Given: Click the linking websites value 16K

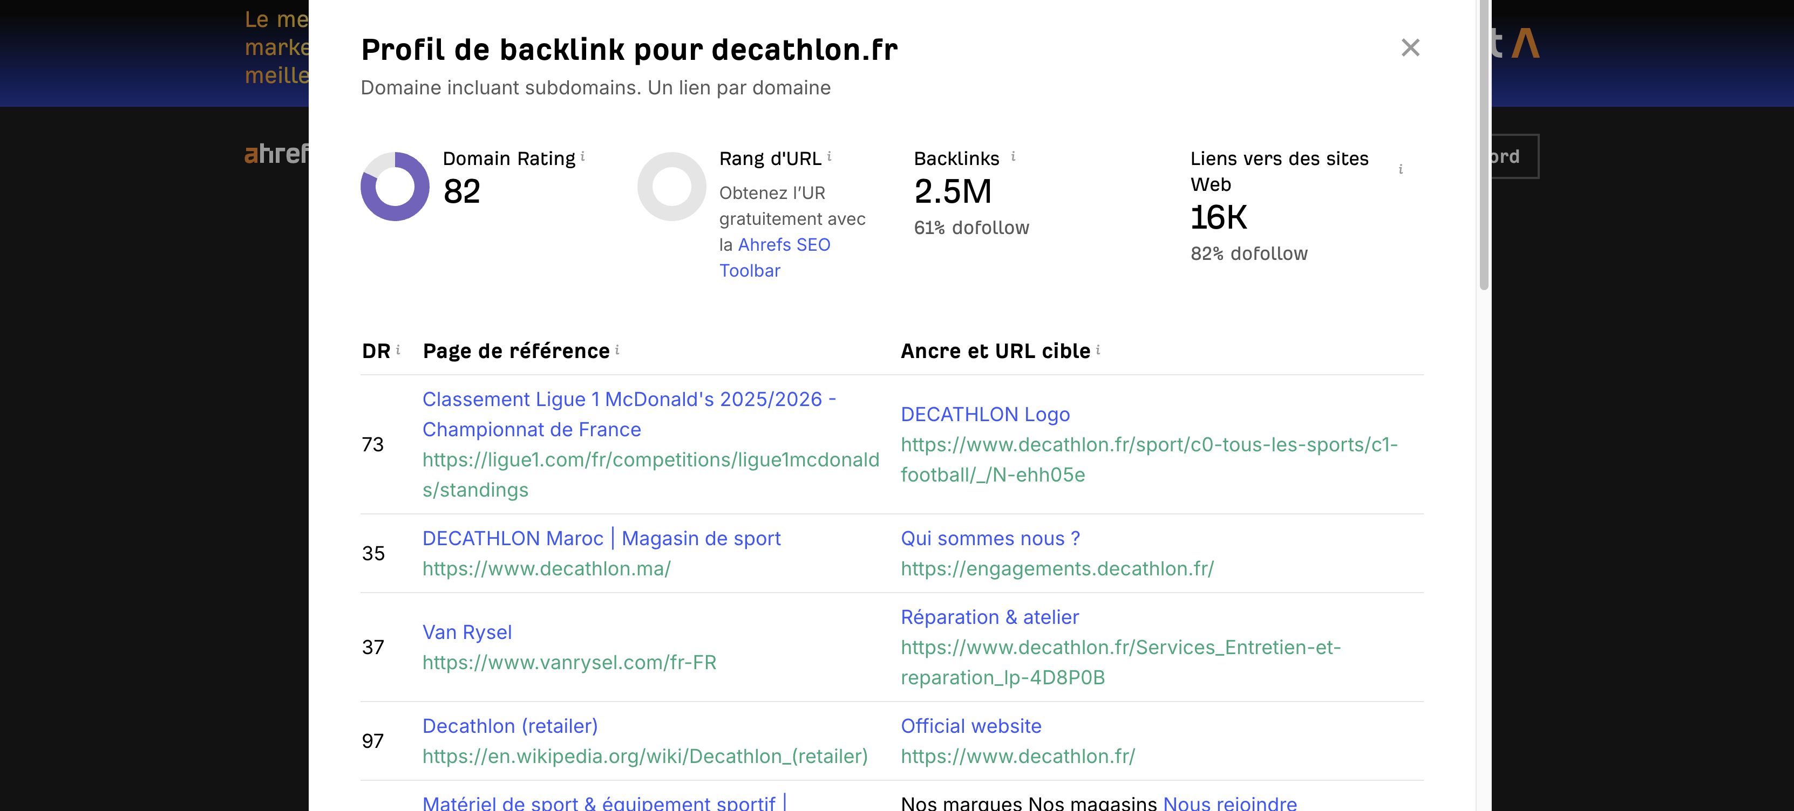Looking at the screenshot, I should click(x=1218, y=217).
